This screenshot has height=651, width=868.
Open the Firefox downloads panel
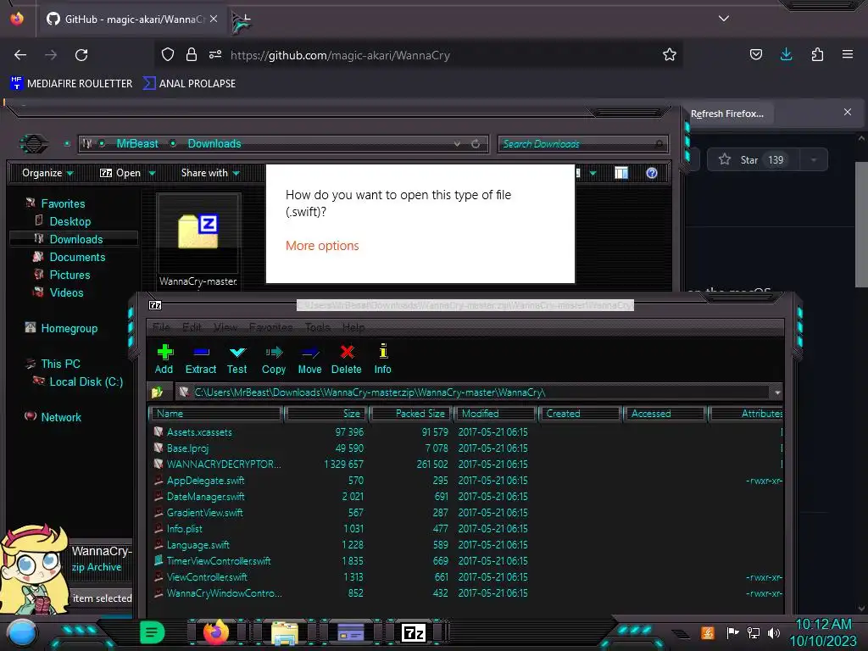coord(786,54)
